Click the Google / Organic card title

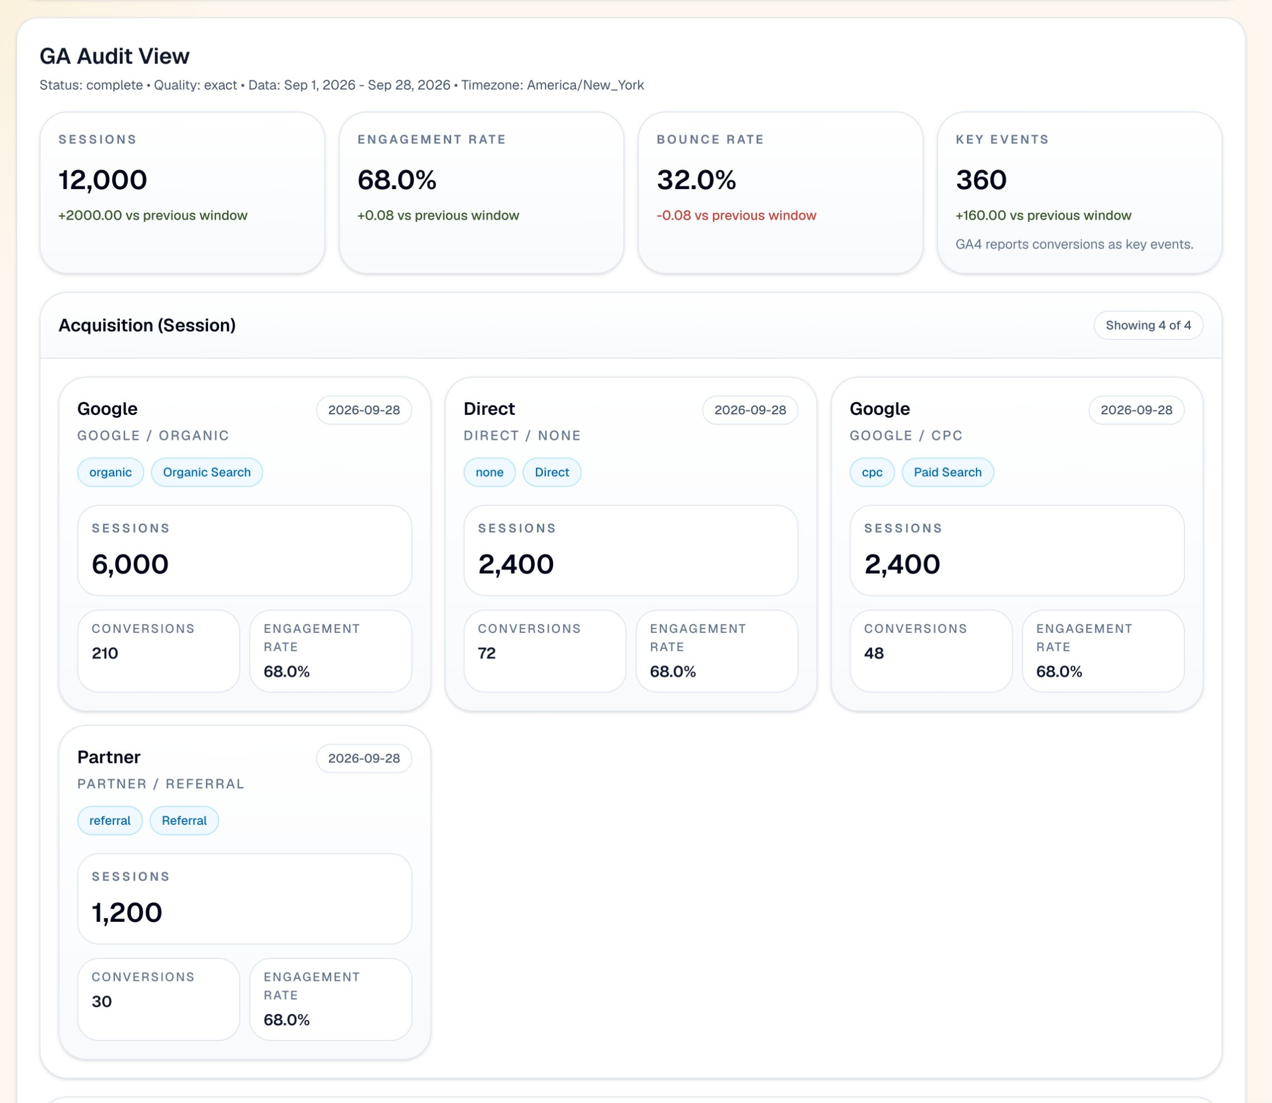click(107, 409)
